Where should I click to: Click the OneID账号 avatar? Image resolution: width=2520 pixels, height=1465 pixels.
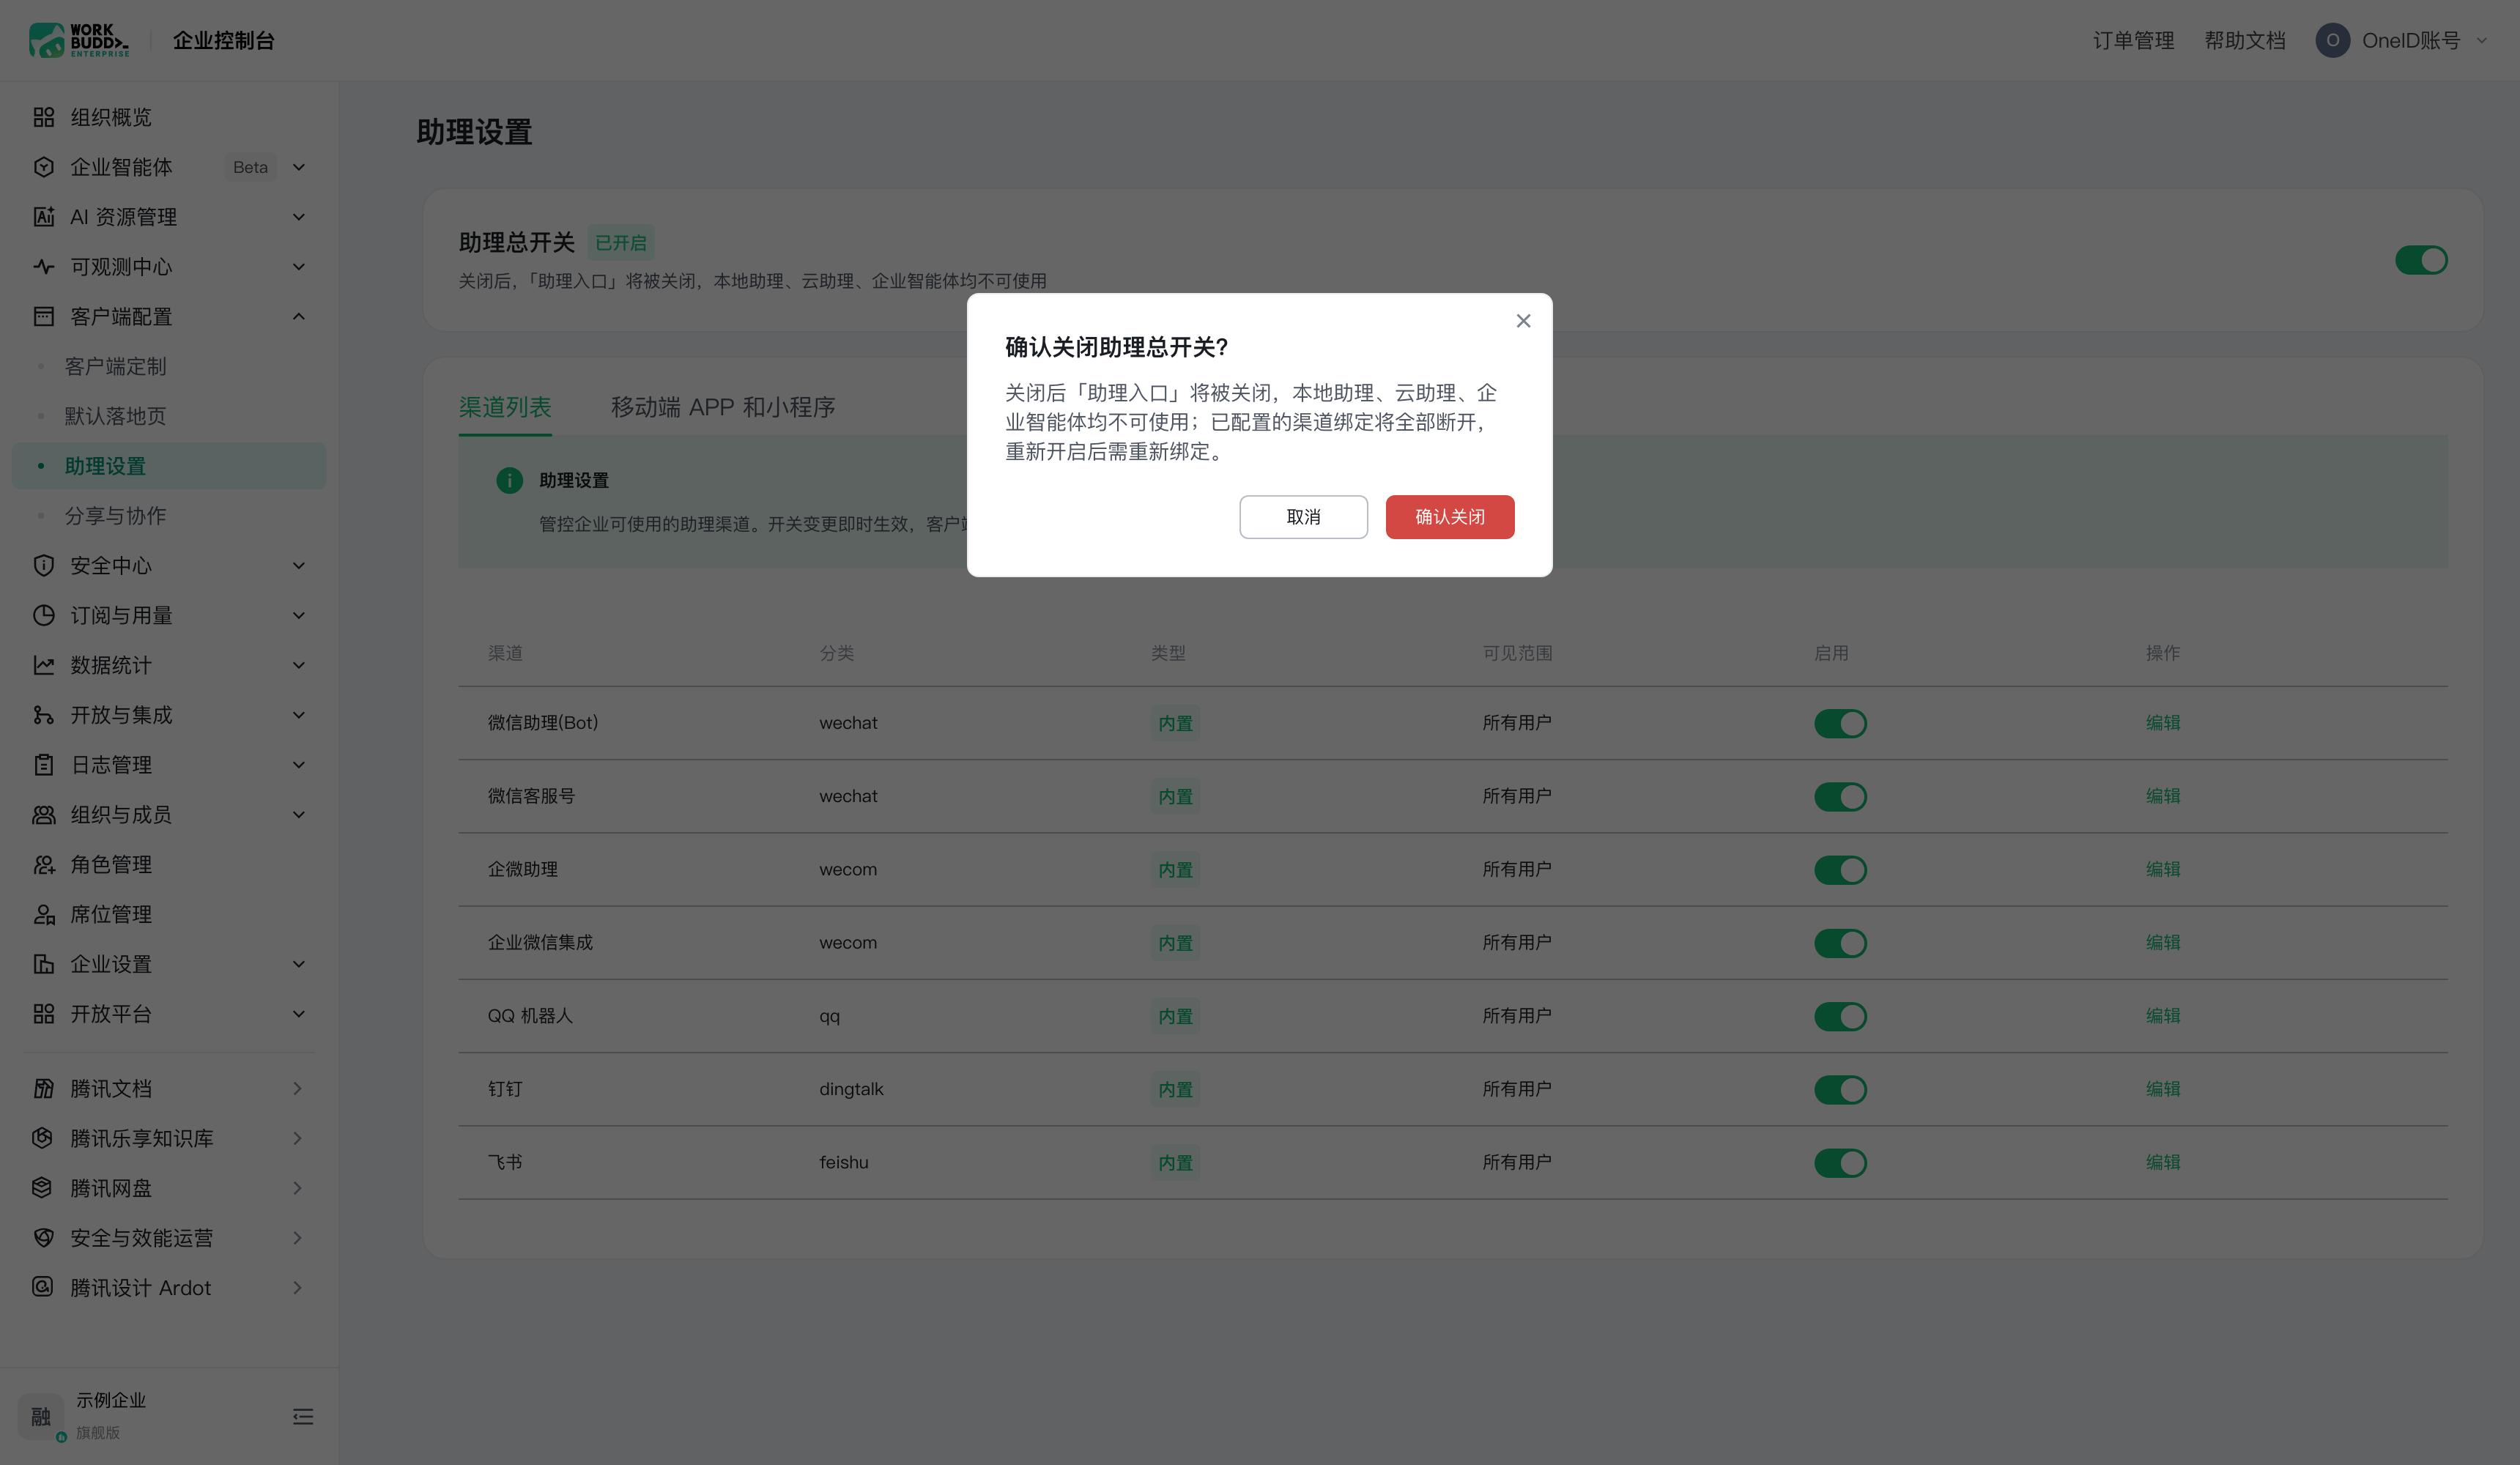pyautogui.click(x=2333, y=40)
